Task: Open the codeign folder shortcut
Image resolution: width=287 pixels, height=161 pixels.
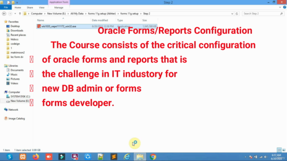Action: click(15, 44)
